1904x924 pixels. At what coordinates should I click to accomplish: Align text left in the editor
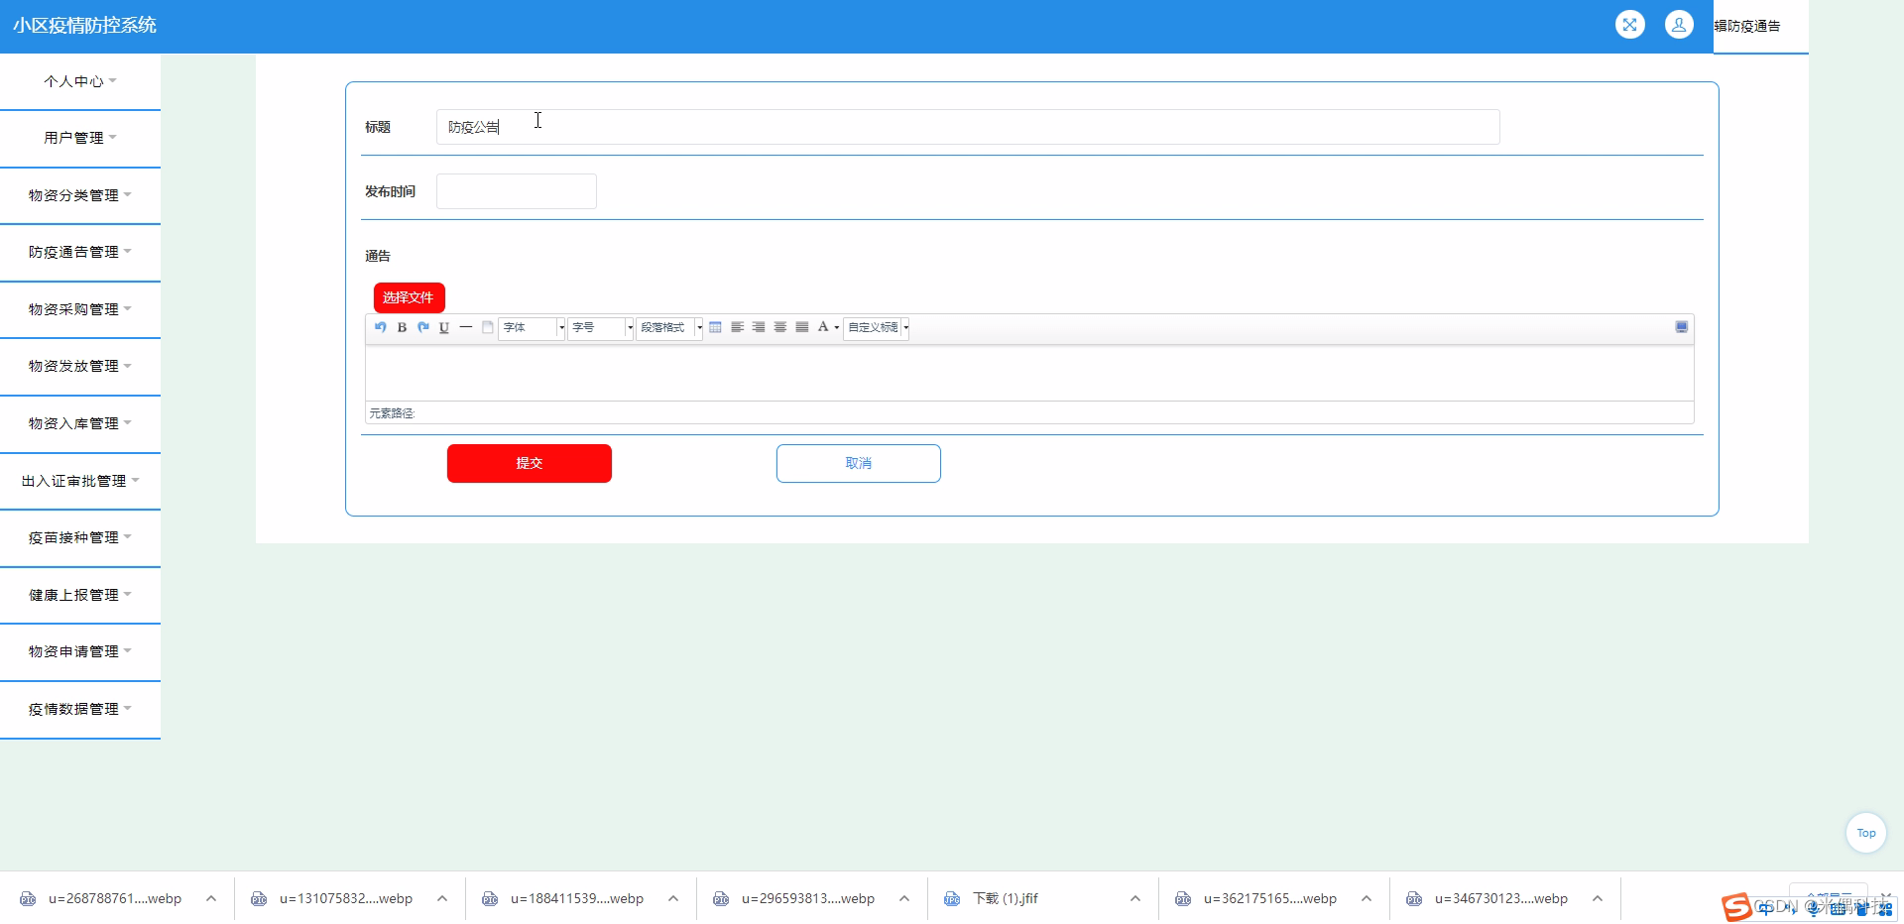pyautogui.click(x=737, y=327)
